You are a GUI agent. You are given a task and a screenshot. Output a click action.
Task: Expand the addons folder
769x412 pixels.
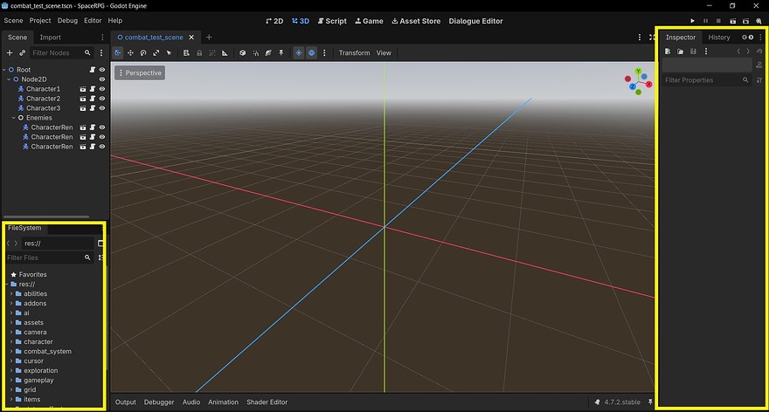point(11,303)
